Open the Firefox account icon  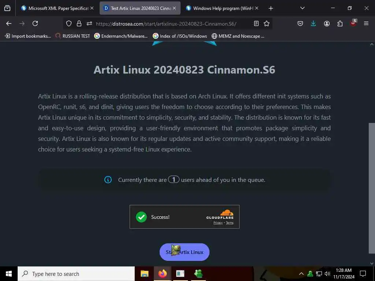click(327, 23)
